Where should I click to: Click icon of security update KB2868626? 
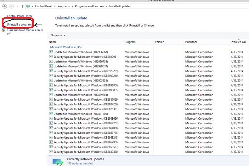pyautogui.click(x=51, y=119)
